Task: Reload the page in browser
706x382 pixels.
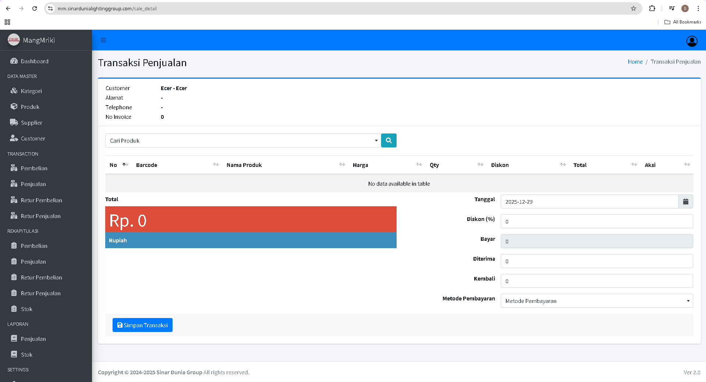Action: pos(35,8)
